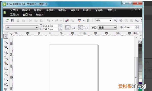Click the page width 210.0 mm field
Viewport: 152px width, 91px height.
(x=50, y=26)
